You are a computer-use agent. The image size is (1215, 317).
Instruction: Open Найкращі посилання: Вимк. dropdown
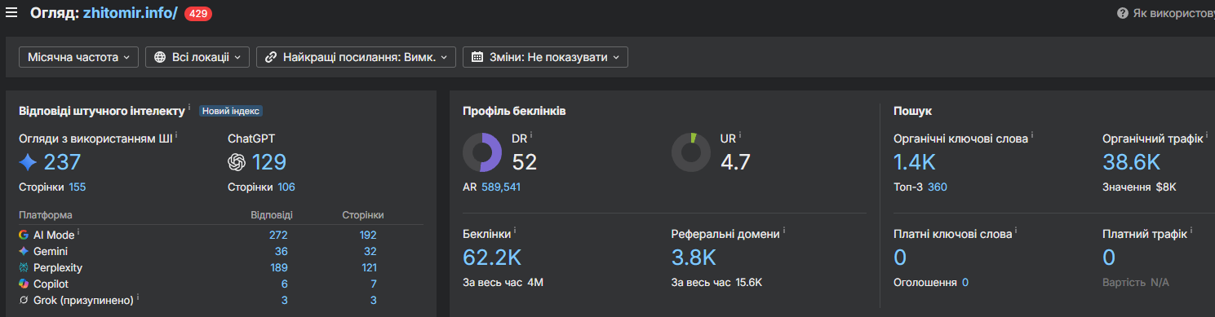click(x=356, y=57)
